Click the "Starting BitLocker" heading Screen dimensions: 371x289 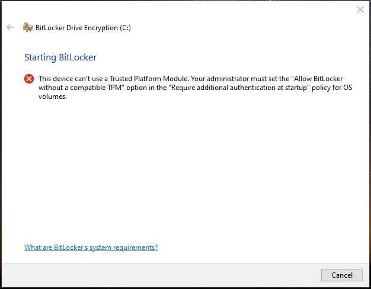pos(60,57)
